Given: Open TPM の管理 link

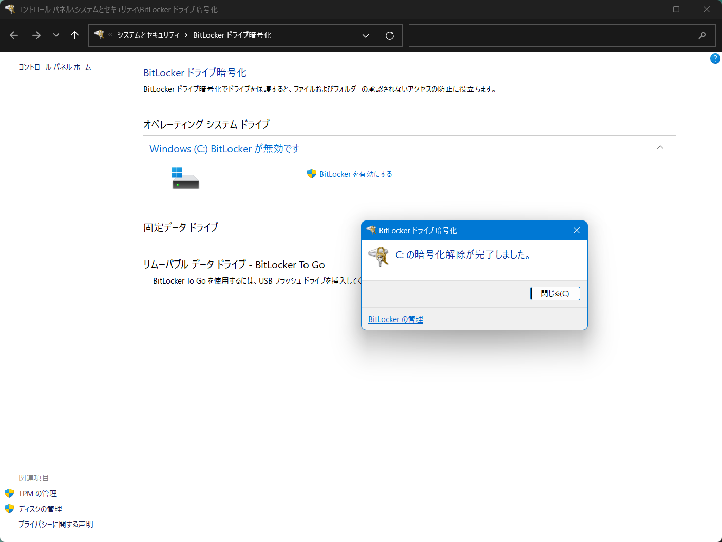Looking at the screenshot, I should click(37, 494).
